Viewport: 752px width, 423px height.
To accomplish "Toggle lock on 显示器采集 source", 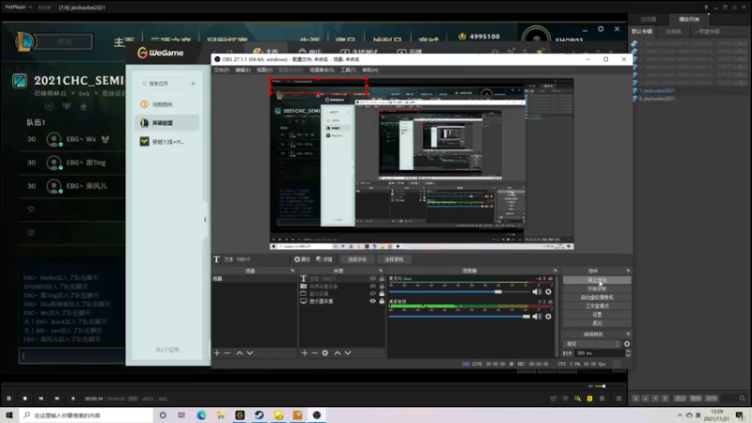I will point(382,301).
